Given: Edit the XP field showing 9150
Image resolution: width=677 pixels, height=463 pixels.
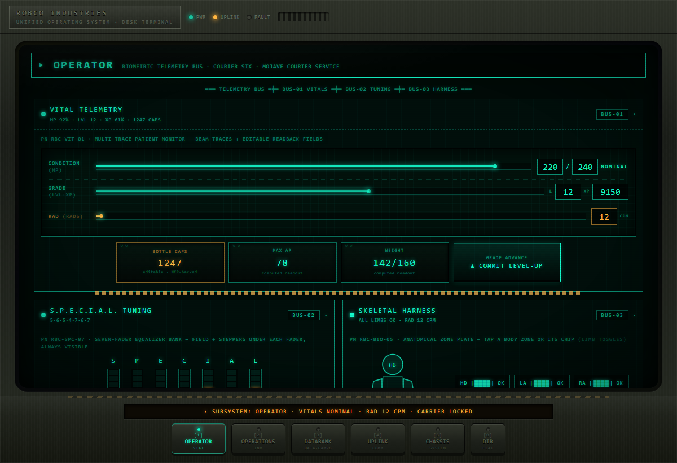Looking at the screenshot, I should (x=610, y=192).
